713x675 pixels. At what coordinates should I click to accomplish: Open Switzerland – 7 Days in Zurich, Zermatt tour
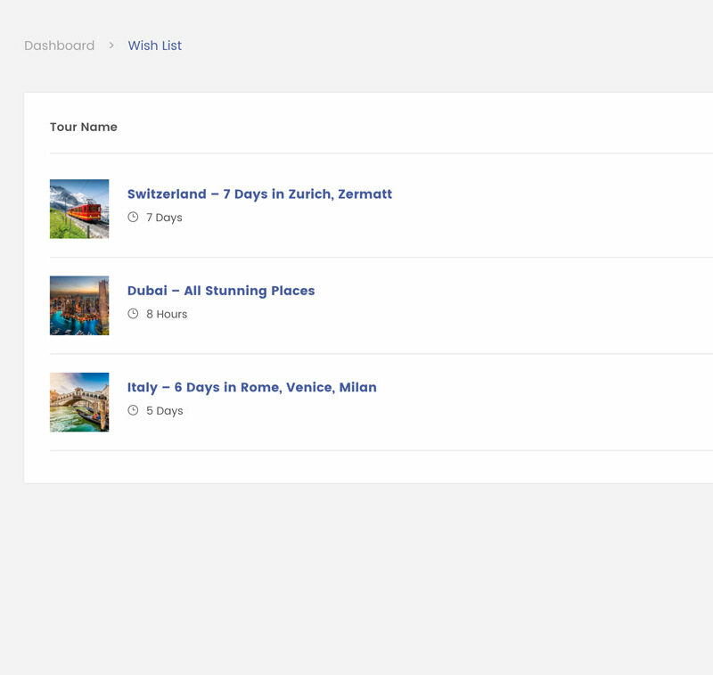coord(259,194)
